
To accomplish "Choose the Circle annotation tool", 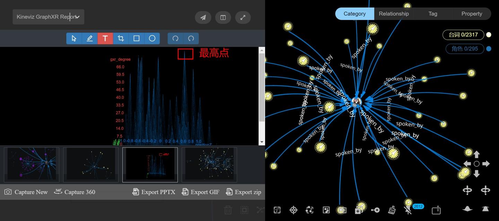I will tap(152, 38).
